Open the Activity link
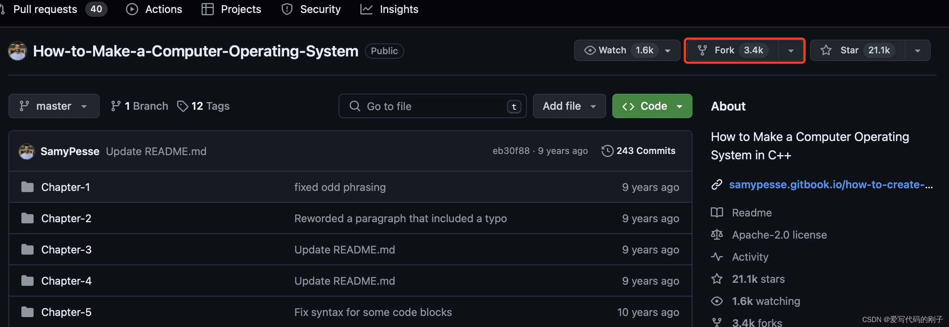Image resolution: width=949 pixels, height=327 pixels. point(750,257)
